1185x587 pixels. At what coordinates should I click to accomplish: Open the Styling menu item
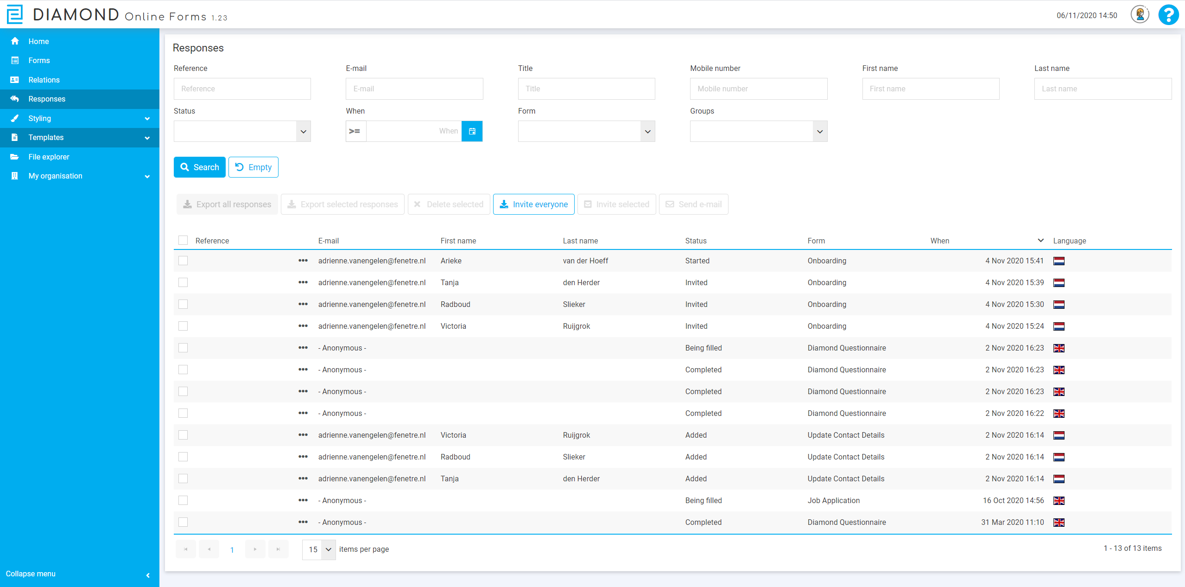[x=40, y=118]
